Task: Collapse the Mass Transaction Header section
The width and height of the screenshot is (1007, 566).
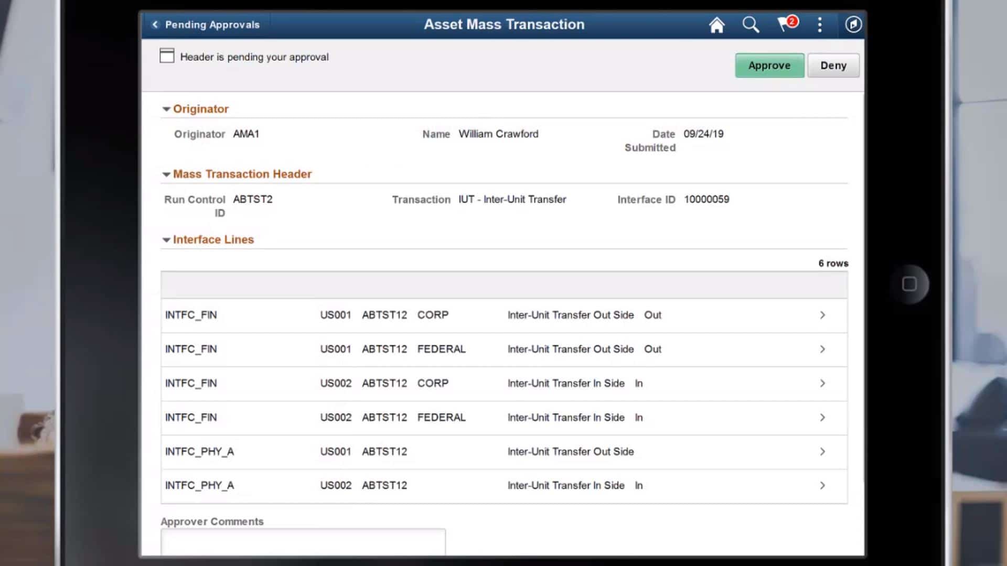Action: pos(166,173)
